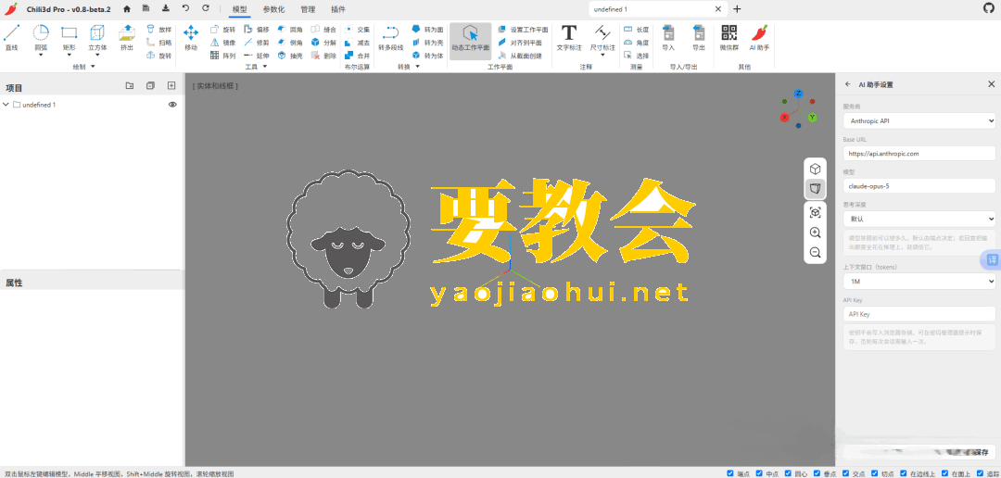Expand the 转换 group dropdown arrow
Viewport: 1001px width, 478px height.
pos(418,67)
